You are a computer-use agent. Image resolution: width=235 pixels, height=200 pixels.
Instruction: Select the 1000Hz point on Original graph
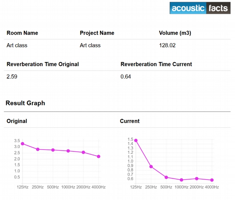coord(68,151)
